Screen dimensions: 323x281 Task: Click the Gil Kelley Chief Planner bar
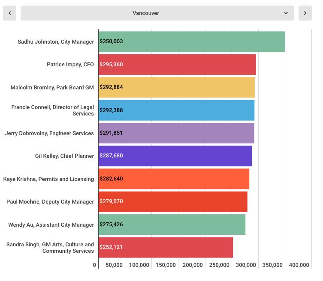tap(175, 156)
